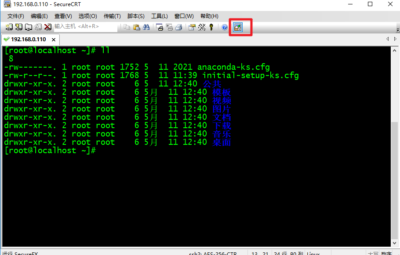Click the 视频 directory name
The image size is (400, 255).
click(x=222, y=101)
